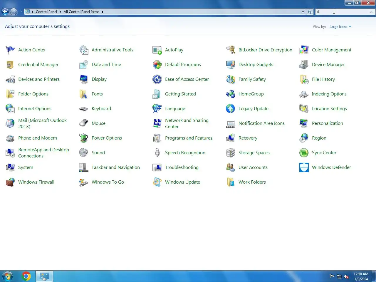Open Legacy Update icon
376x282 pixels.
[x=231, y=109]
